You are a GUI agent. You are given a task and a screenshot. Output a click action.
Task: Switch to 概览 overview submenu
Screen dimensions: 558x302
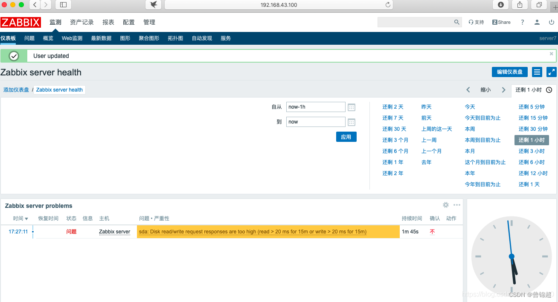click(x=48, y=38)
